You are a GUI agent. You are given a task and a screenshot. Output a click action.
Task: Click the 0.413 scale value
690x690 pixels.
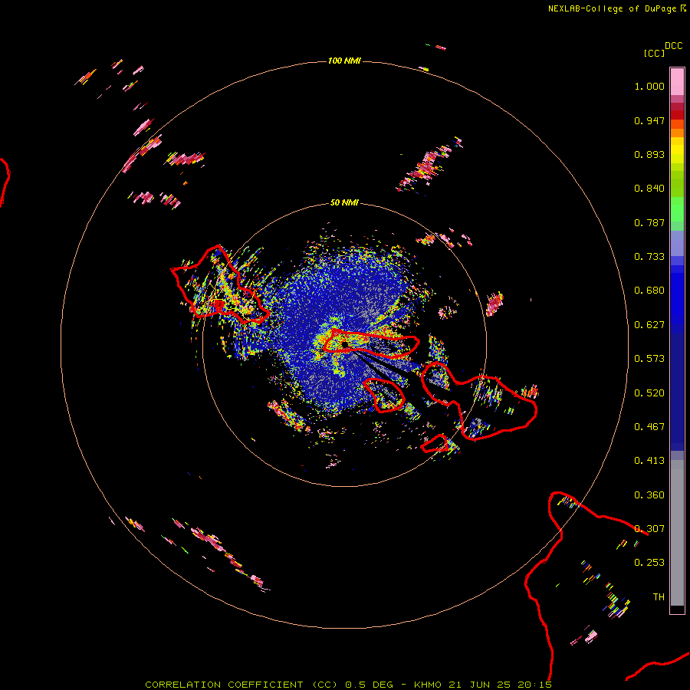(649, 461)
